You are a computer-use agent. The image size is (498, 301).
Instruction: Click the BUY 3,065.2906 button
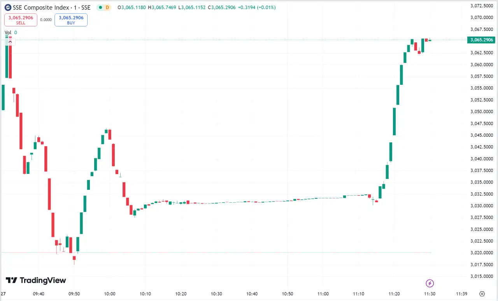click(71, 20)
